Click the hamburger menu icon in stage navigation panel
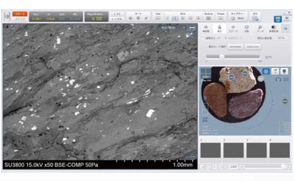This screenshot has width=294, height=181. point(286,79)
